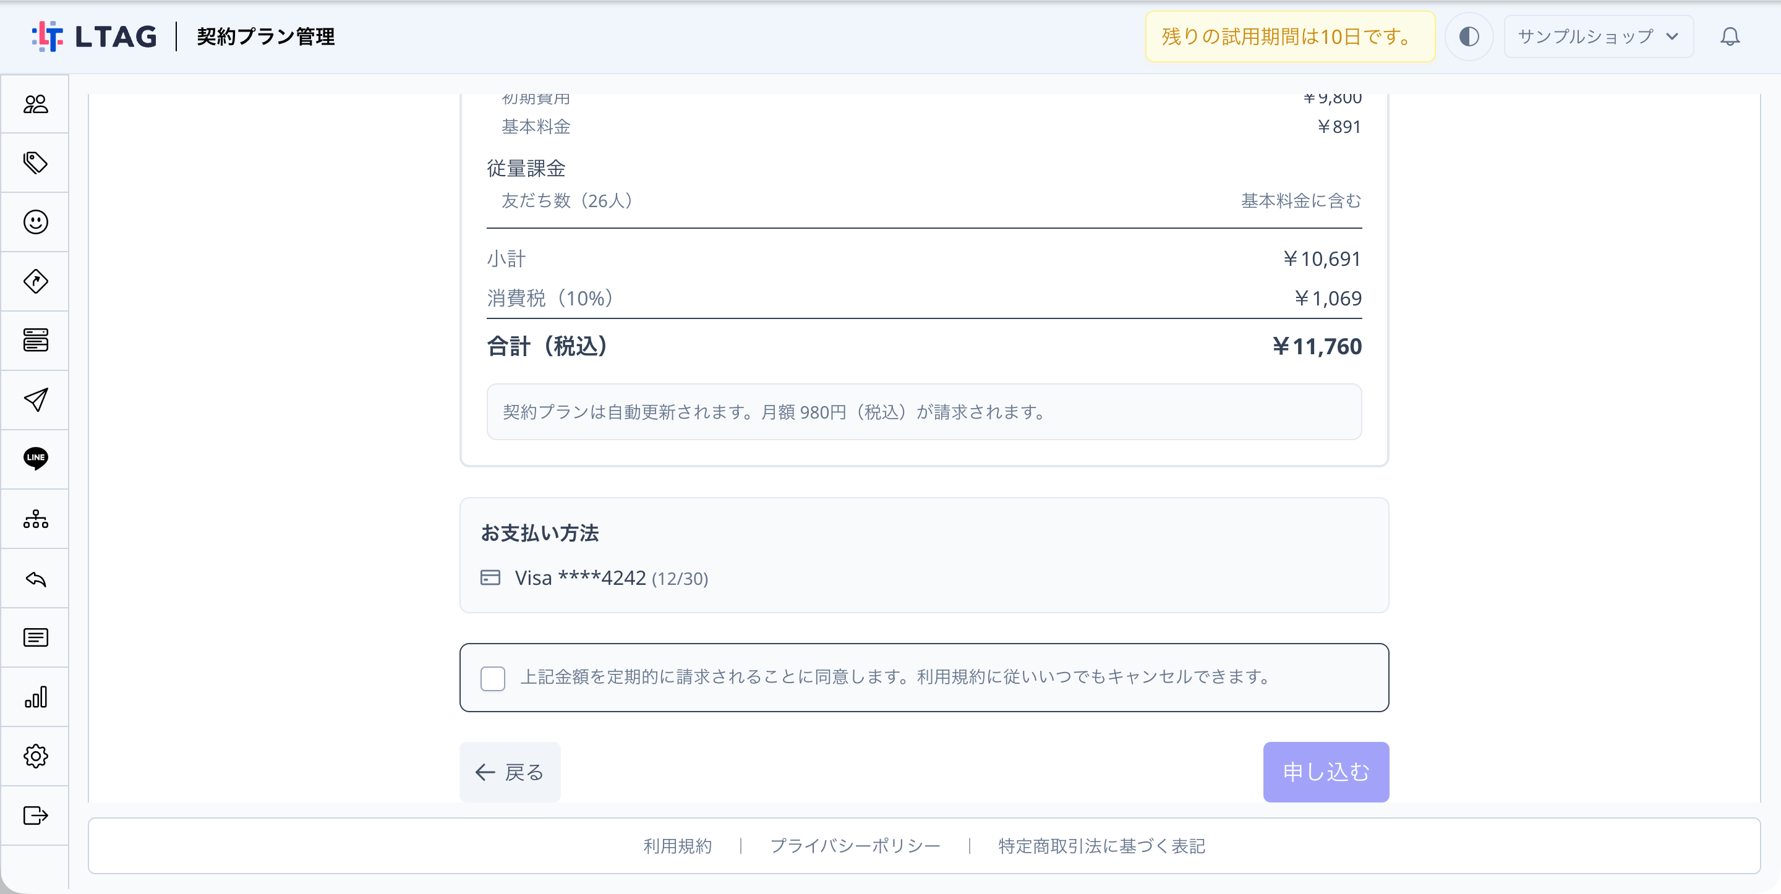
Task: Click the auto-renewal notice text box
Action: click(x=924, y=412)
